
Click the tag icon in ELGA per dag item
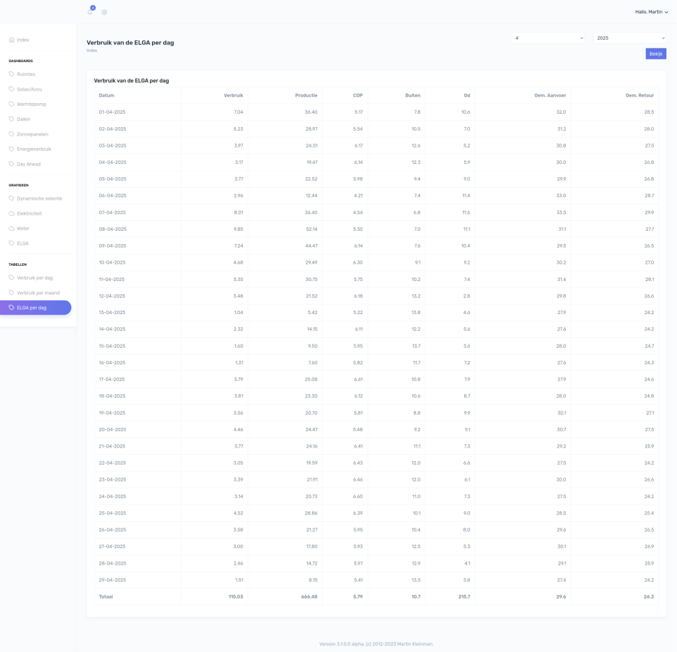(x=12, y=308)
